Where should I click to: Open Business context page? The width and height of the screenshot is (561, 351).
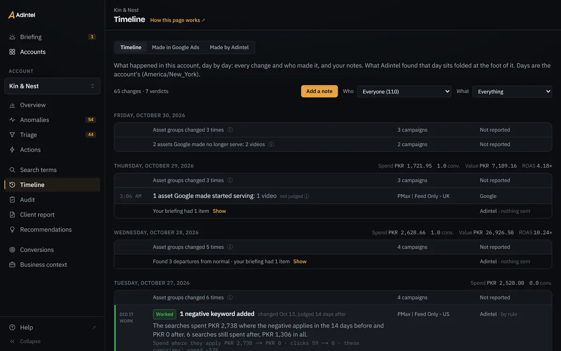[52, 265]
